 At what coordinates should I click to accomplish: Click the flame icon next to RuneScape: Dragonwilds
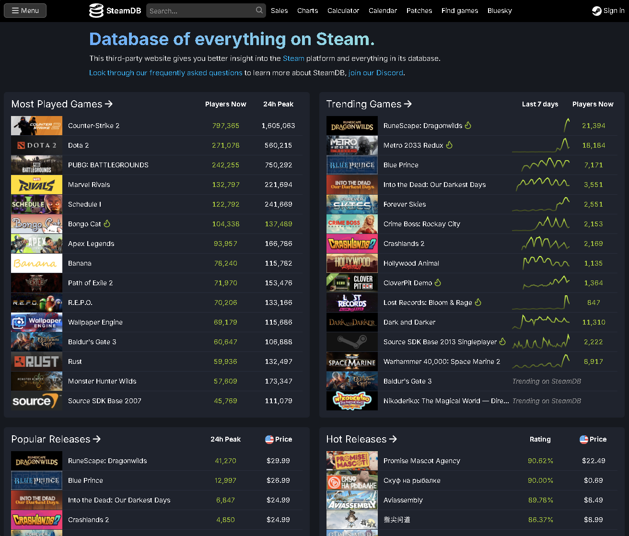[468, 125]
